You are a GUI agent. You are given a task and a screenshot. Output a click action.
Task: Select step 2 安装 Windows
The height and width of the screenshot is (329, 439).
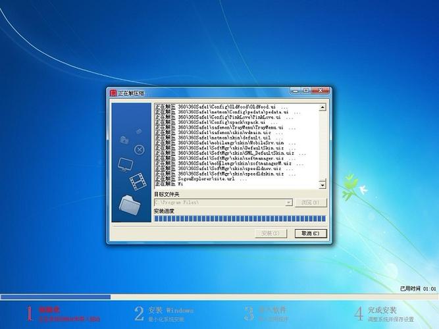[171, 310]
